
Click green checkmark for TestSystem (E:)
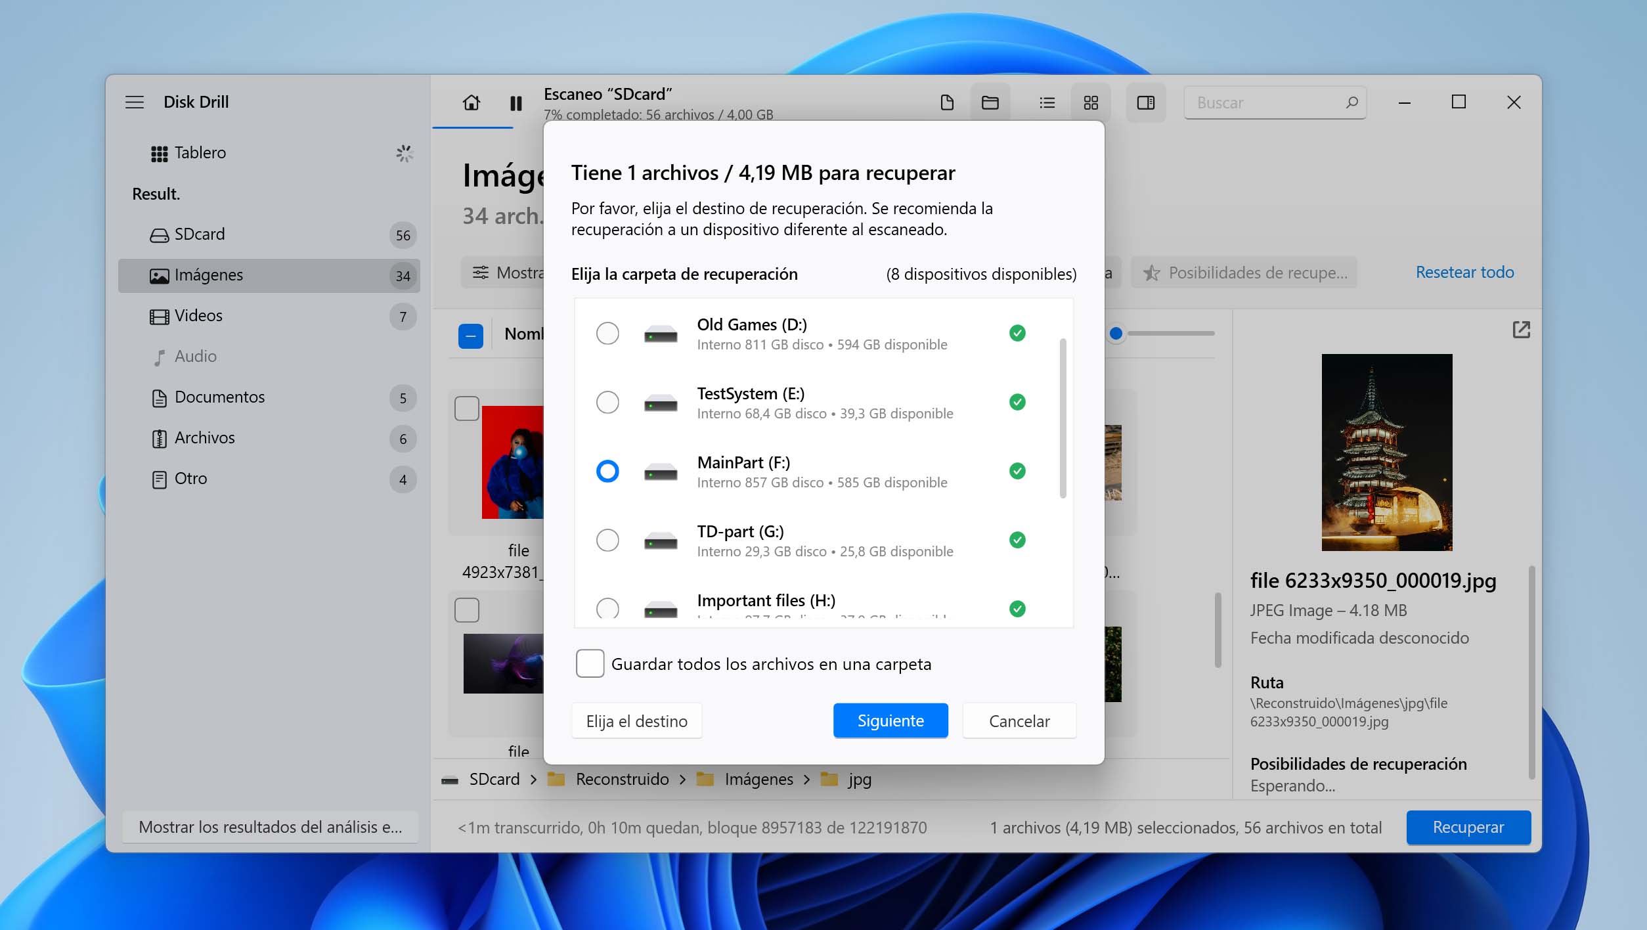pyautogui.click(x=1017, y=402)
